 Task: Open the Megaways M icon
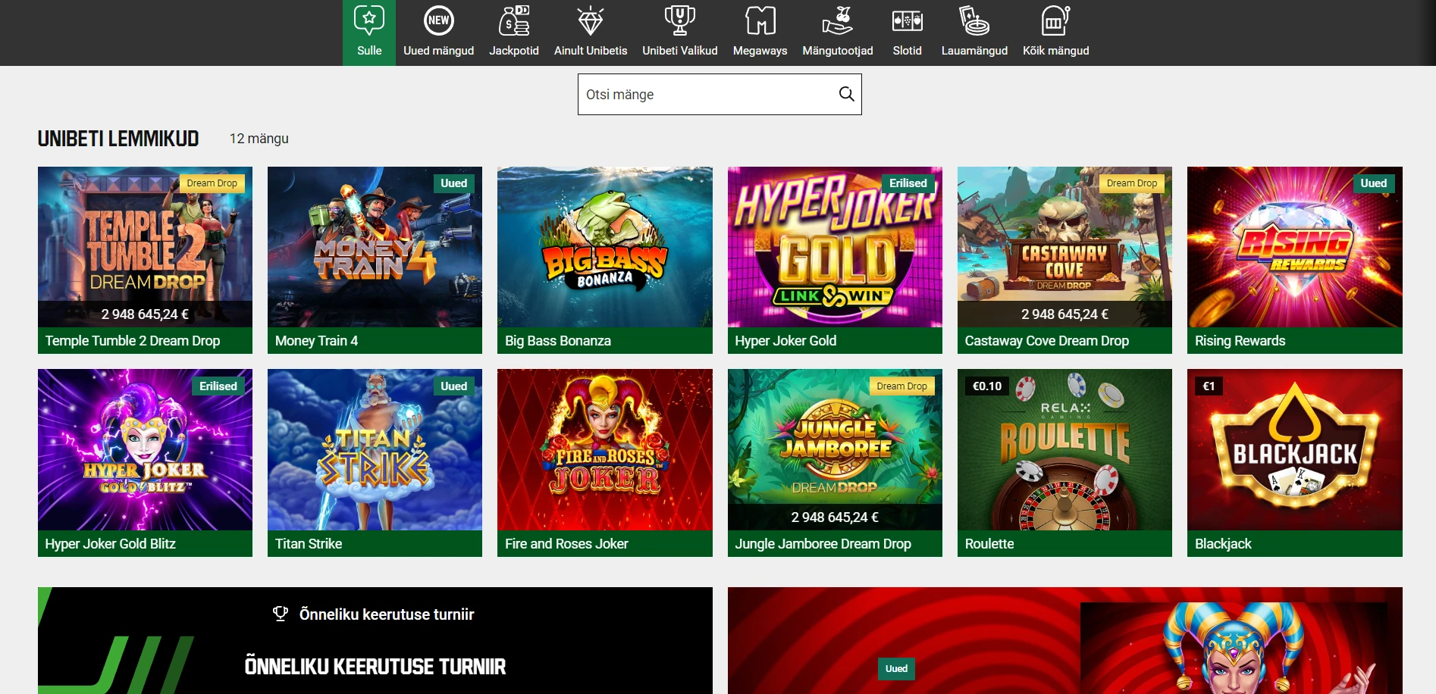click(760, 20)
